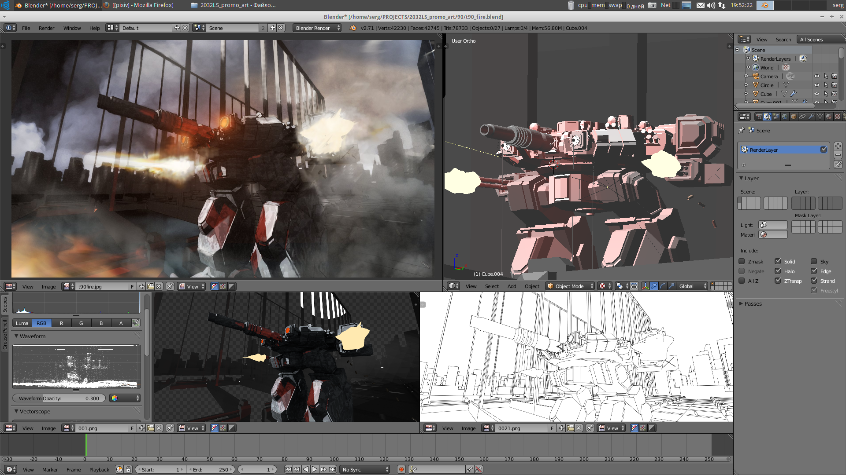Screen dimensions: 846x475
Task: Enable the All Z include checkbox
Action: pos(742,281)
